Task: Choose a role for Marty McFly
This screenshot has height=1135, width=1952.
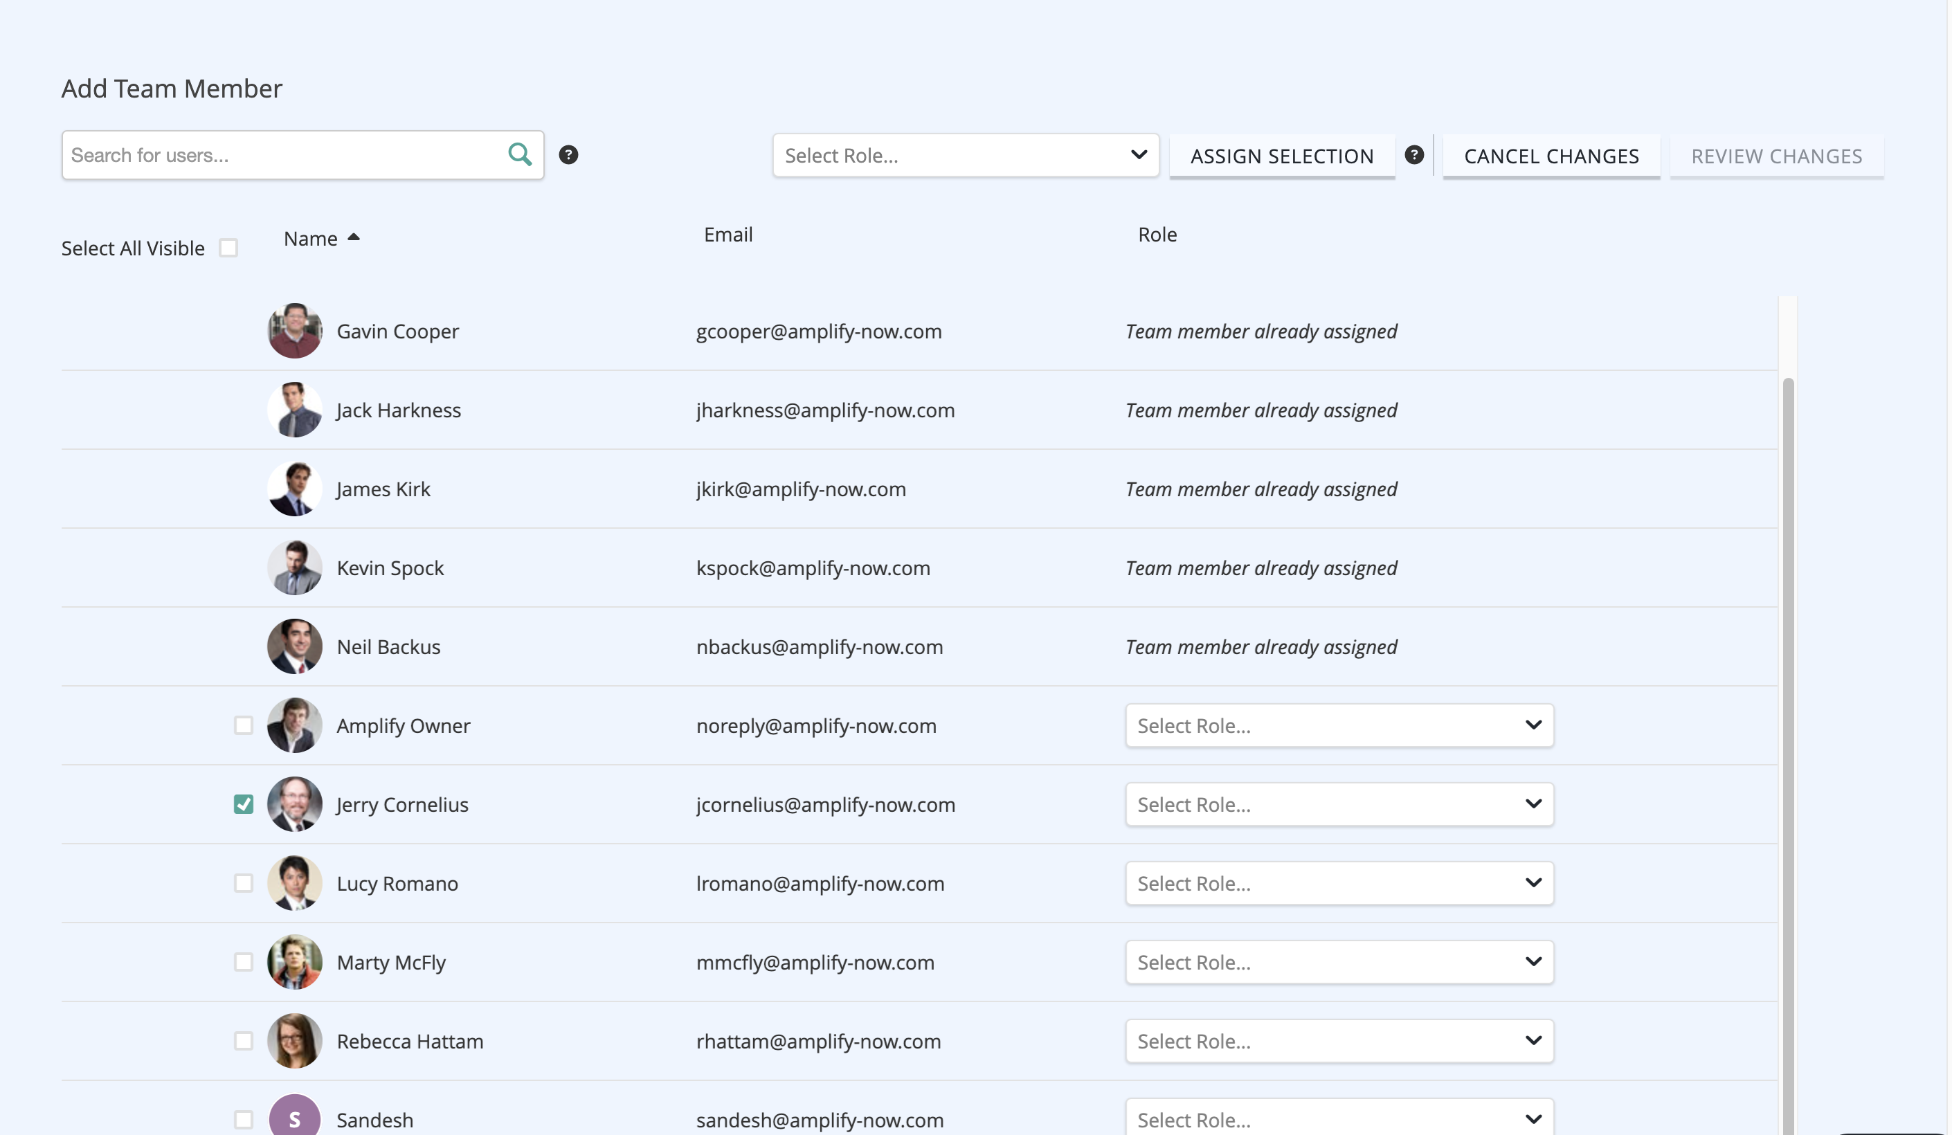Action: (1339, 963)
